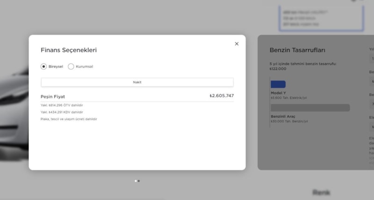This screenshot has width=374, height=200.
Task: Click the Model Y electricity cost label
Action: [x=288, y=98]
